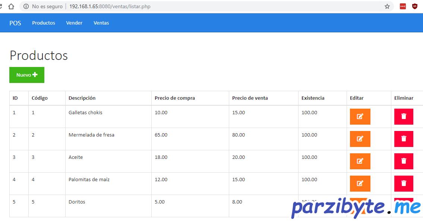The image size is (423, 221).
Task: Click the POS brand link
Action: click(15, 23)
